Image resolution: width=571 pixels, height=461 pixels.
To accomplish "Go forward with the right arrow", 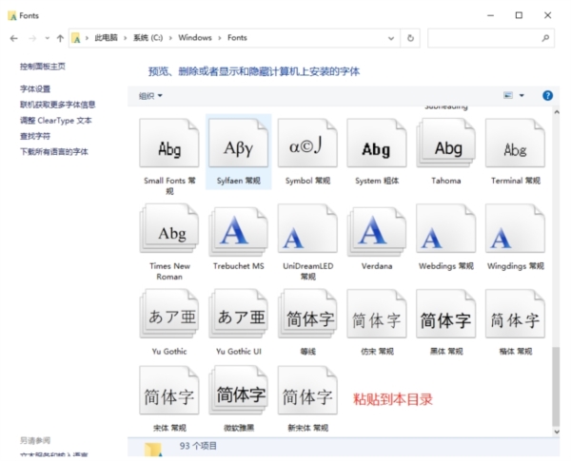I will pyautogui.click(x=32, y=38).
